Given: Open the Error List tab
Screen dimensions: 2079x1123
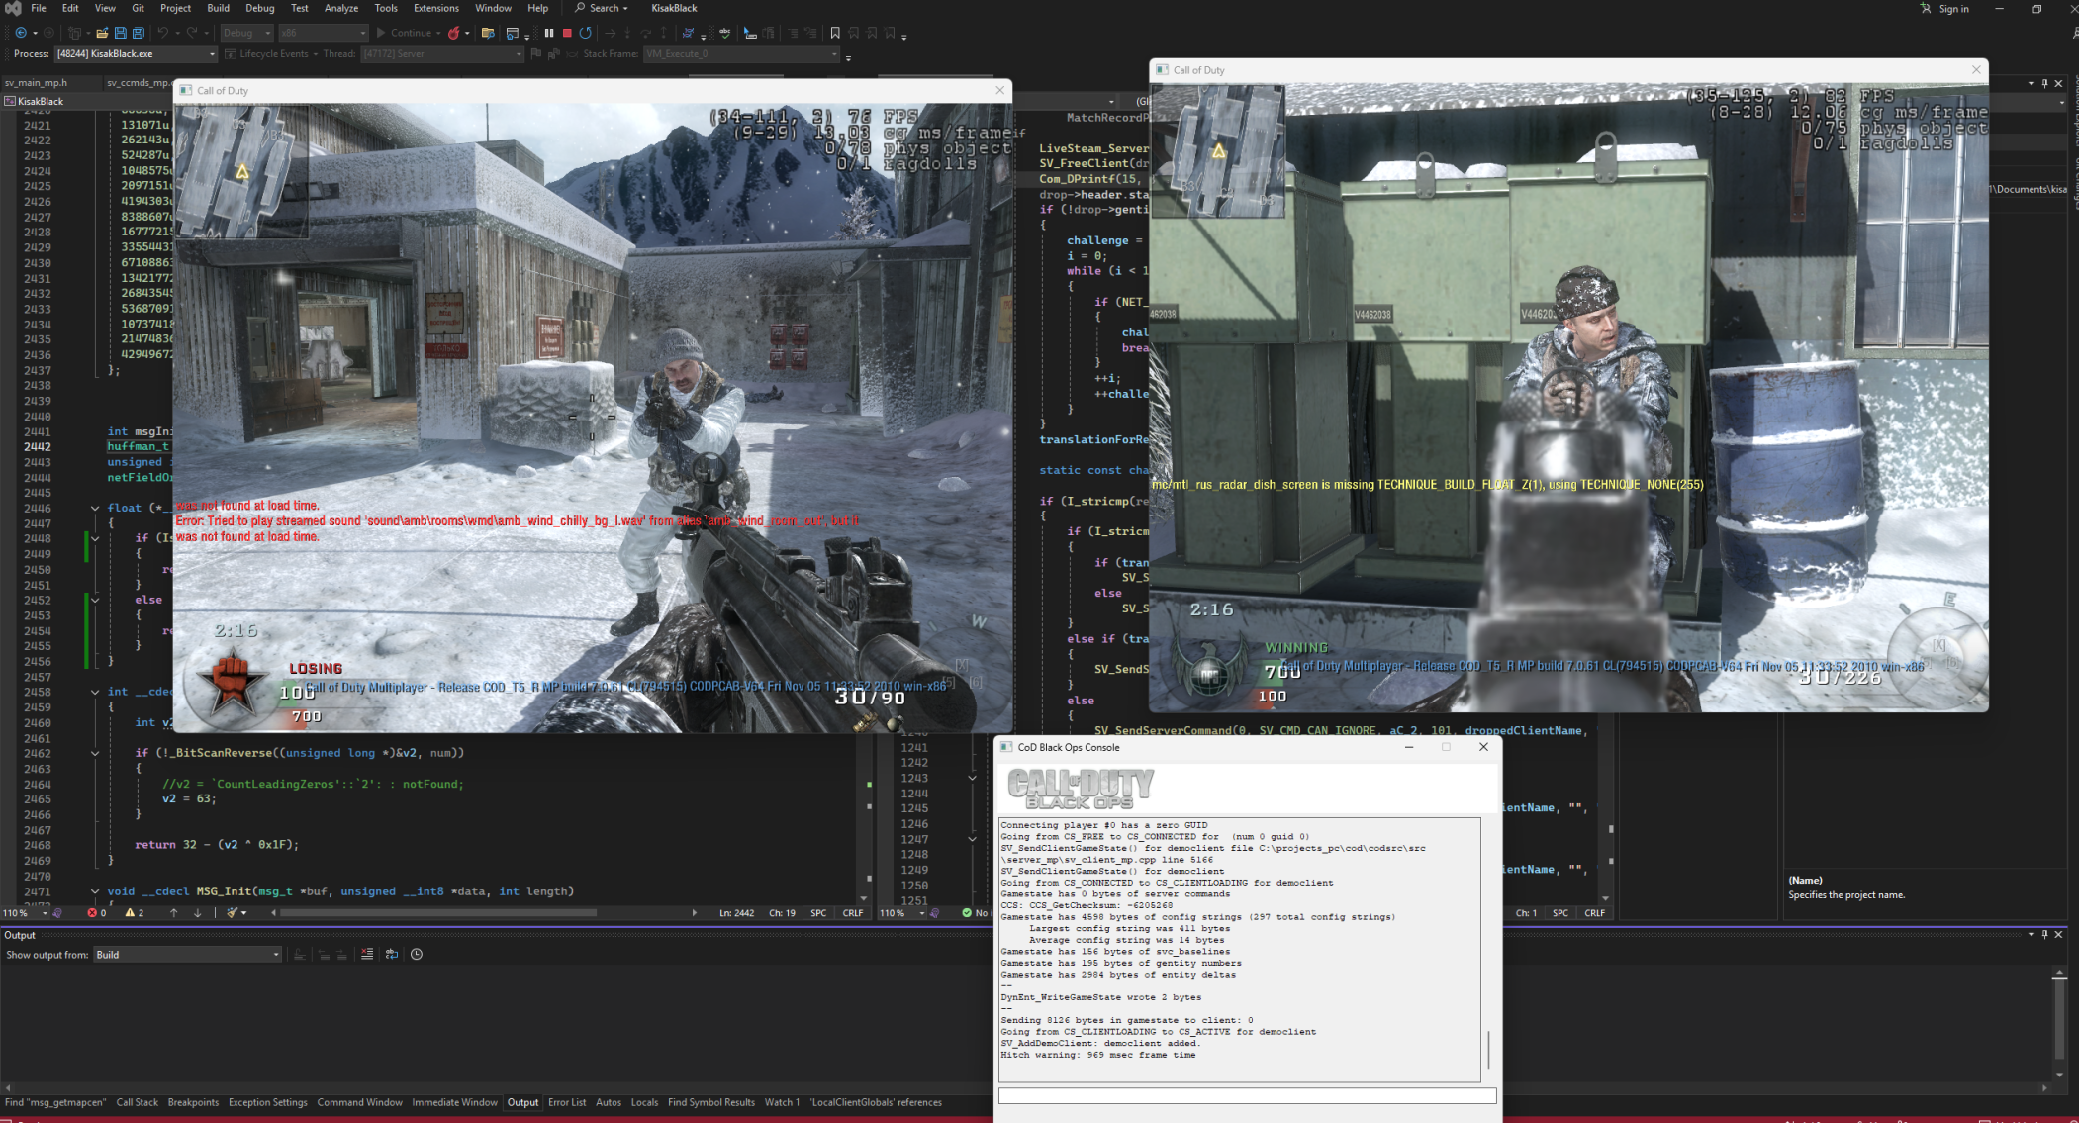Looking at the screenshot, I should click(x=567, y=1102).
